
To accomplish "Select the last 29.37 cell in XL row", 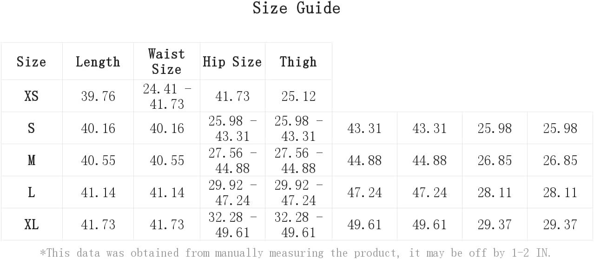I will click(560, 225).
